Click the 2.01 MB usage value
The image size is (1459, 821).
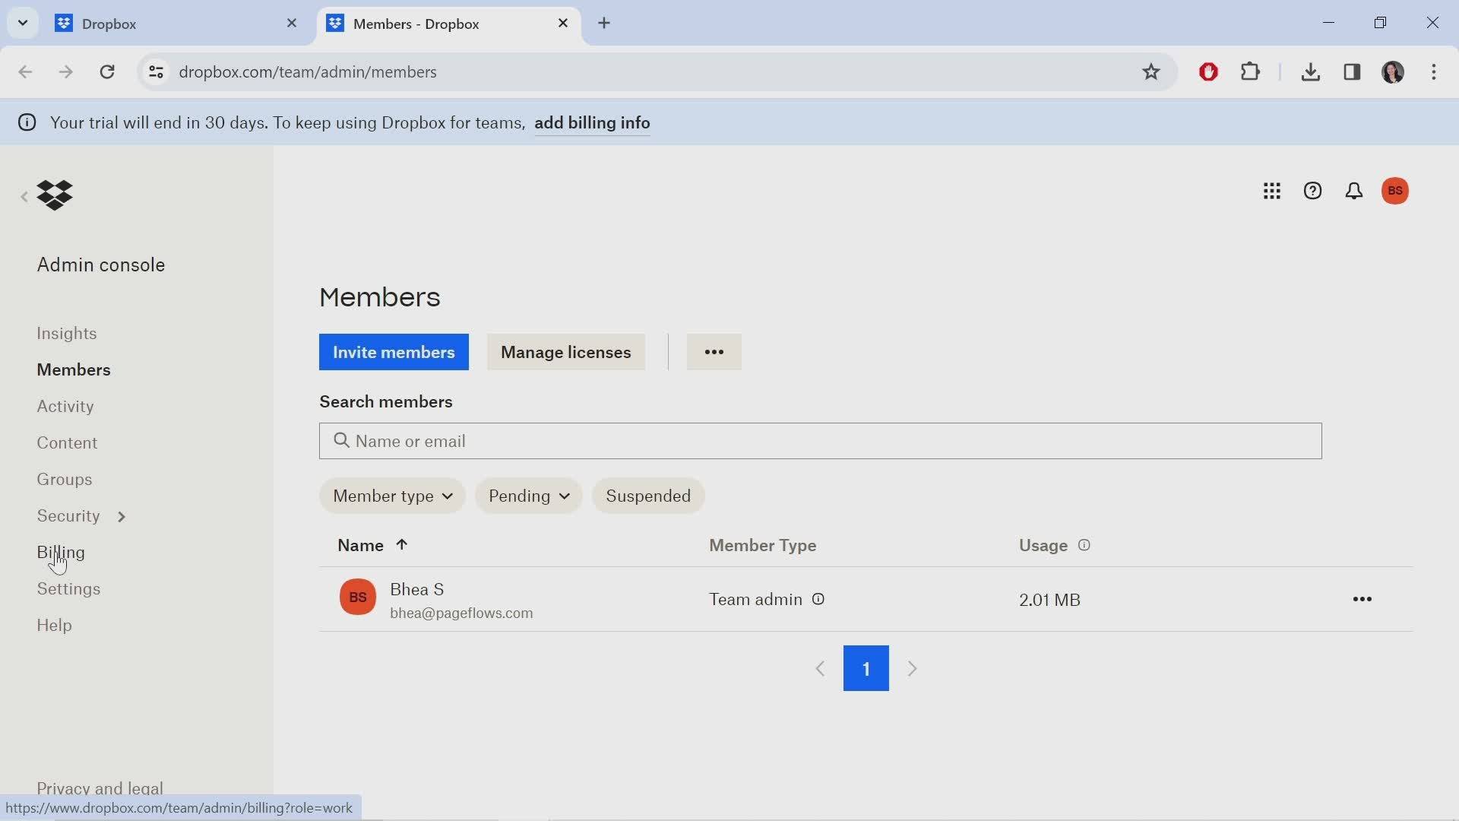(1049, 600)
